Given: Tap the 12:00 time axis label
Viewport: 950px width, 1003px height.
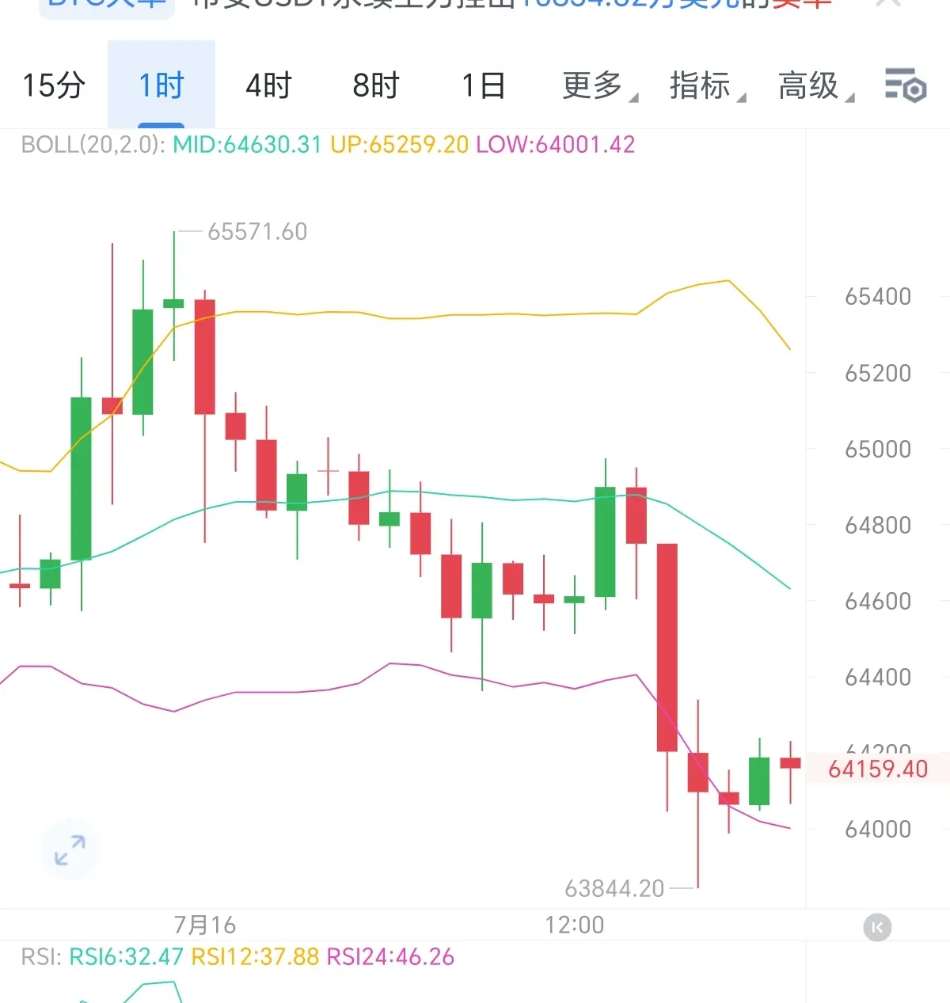Looking at the screenshot, I should pos(575,925).
